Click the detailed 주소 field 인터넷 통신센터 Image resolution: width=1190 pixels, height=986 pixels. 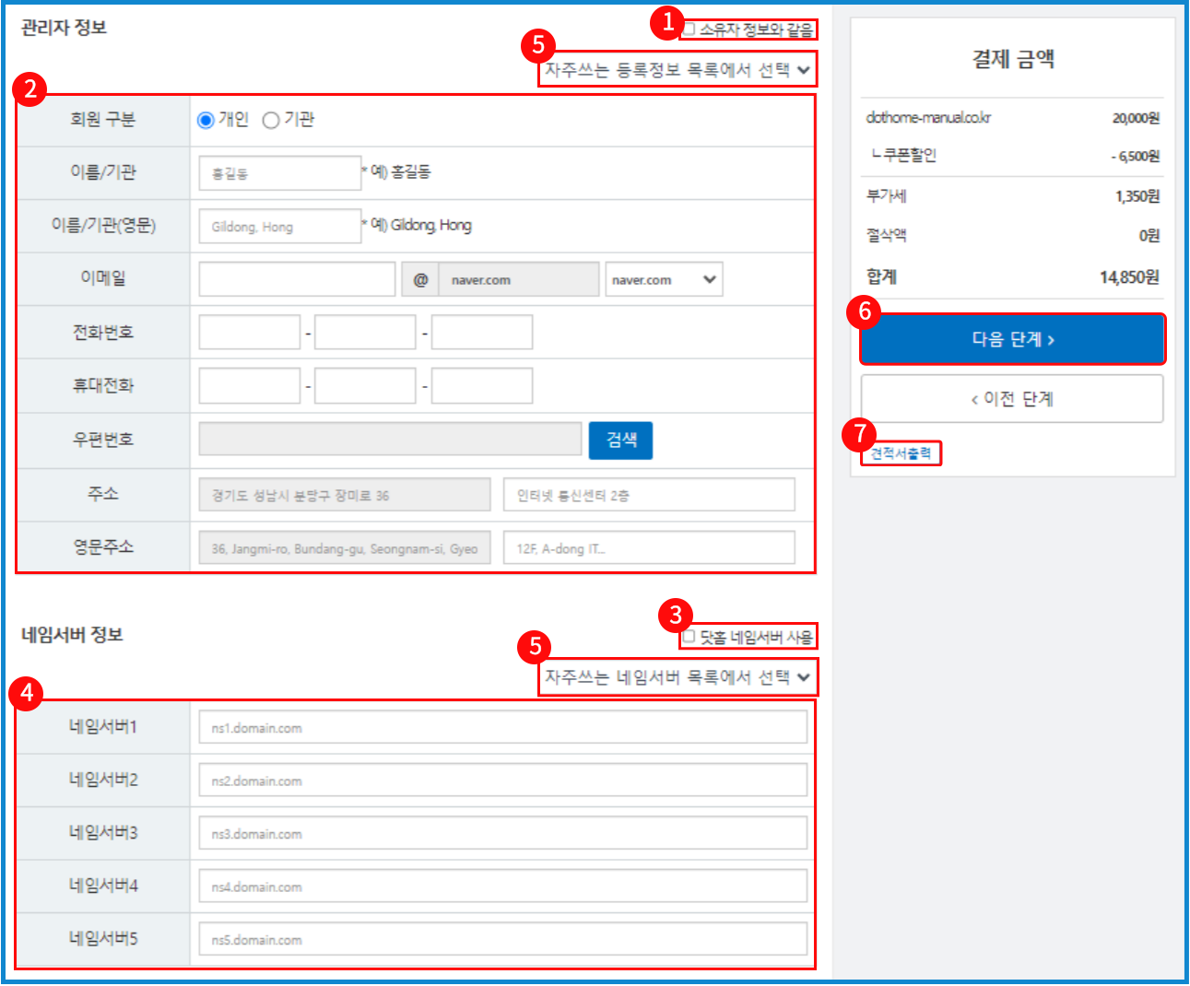(649, 495)
